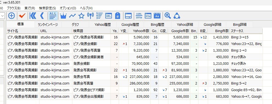
Task: Click the crown icon in toolbar
Action: 63,16
